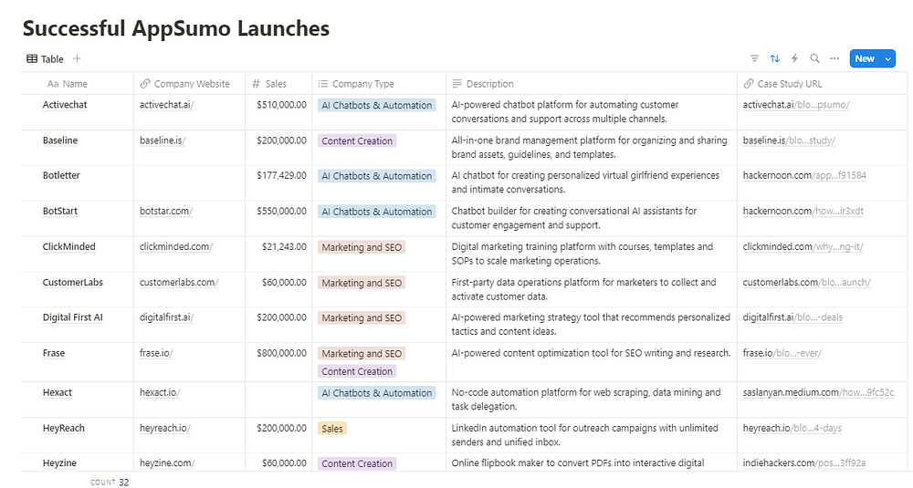The width and height of the screenshot is (913, 488).
Task: Click text icon in Description header
Action: click(x=456, y=84)
